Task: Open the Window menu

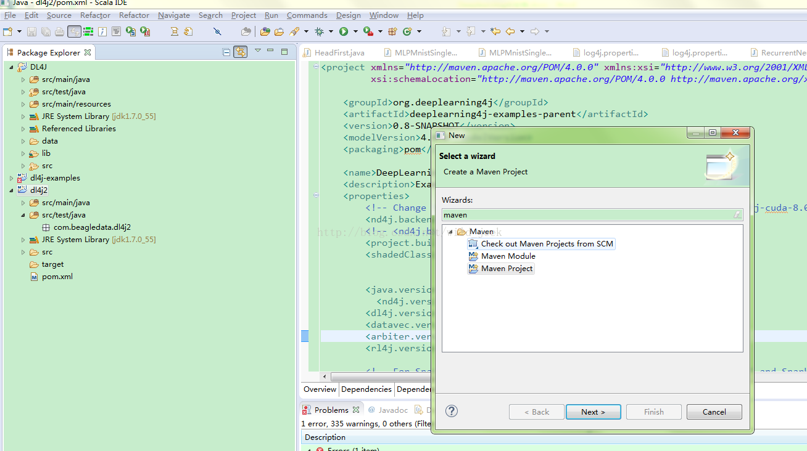Action: point(384,15)
